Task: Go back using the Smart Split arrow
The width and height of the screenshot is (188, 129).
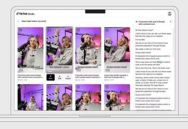Action: pyautogui.click(x=18, y=21)
